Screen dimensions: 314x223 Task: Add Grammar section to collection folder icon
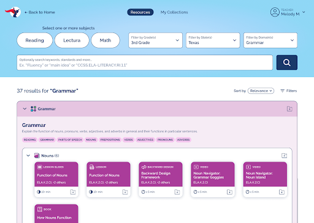coord(289,108)
